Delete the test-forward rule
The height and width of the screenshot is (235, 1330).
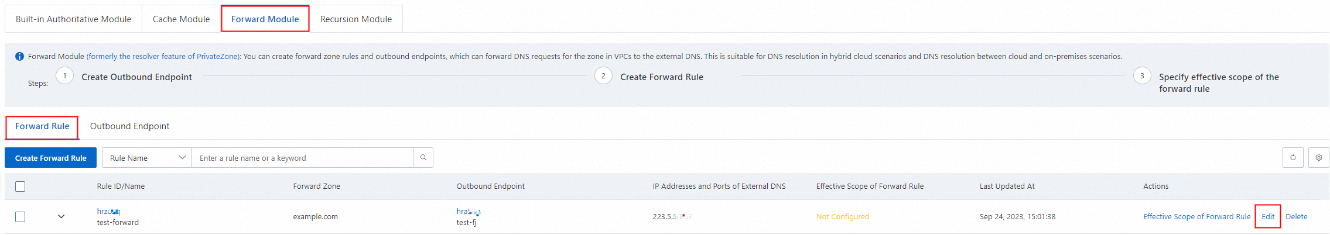click(1296, 217)
